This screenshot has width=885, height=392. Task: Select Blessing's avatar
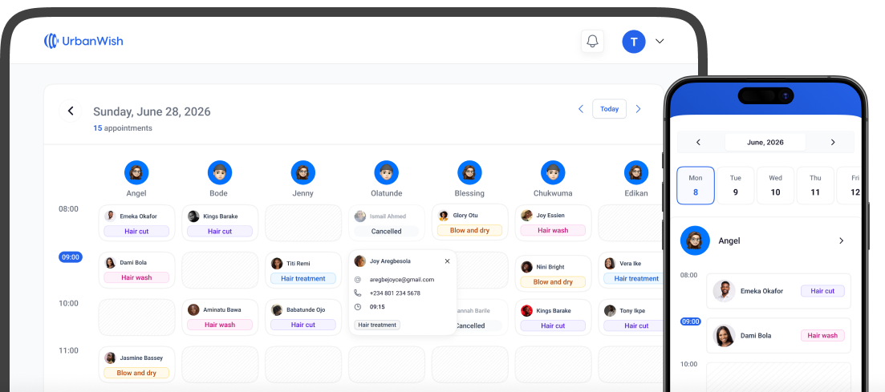click(469, 172)
